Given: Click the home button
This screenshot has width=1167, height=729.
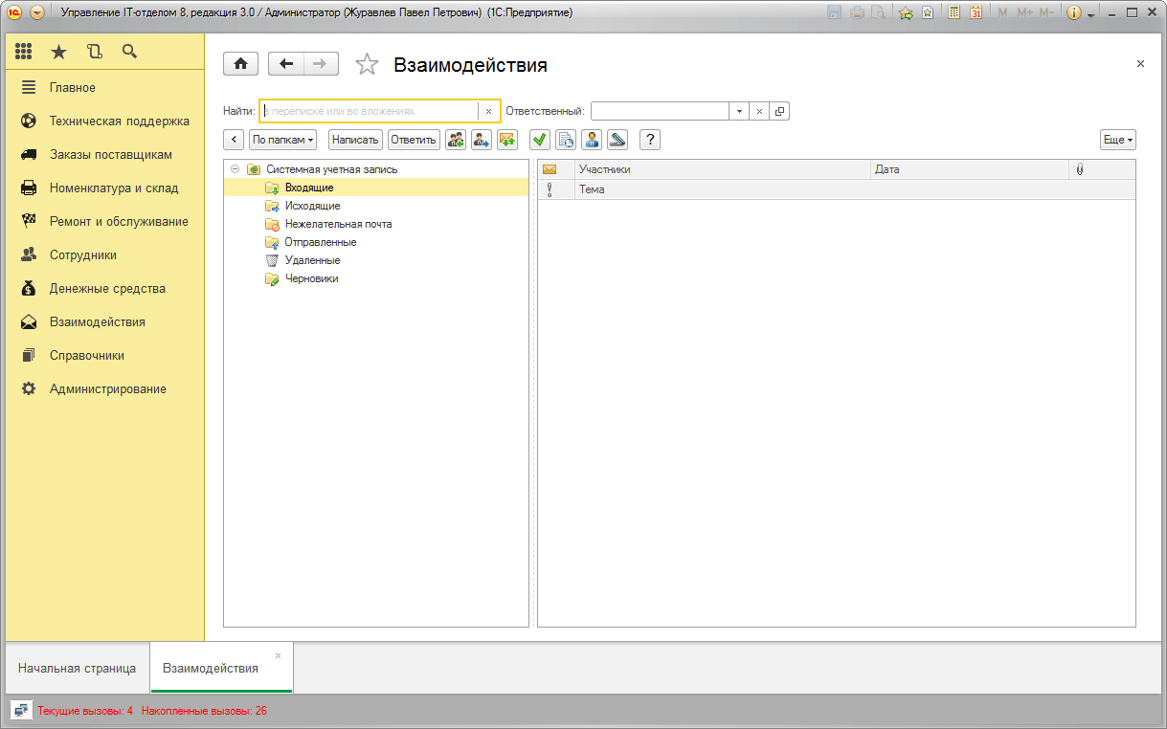Looking at the screenshot, I should tap(240, 64).
